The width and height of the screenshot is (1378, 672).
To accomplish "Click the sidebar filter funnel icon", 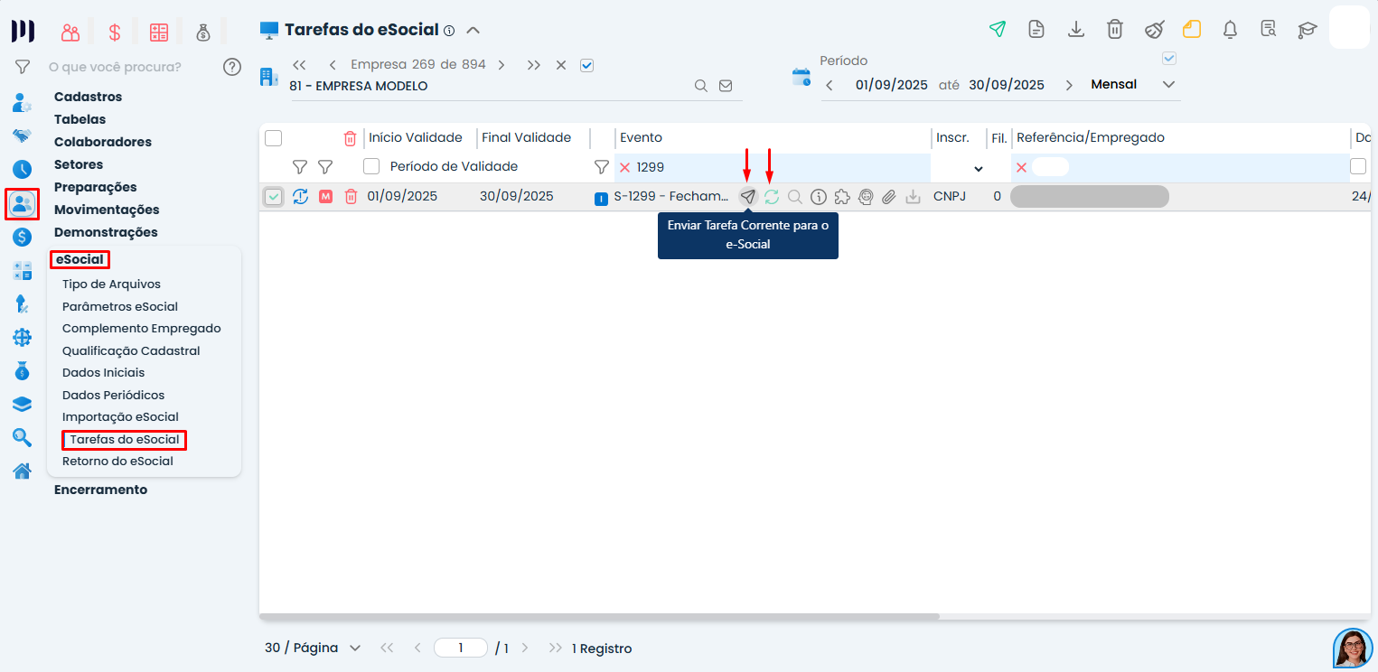I will coord(23,67).
